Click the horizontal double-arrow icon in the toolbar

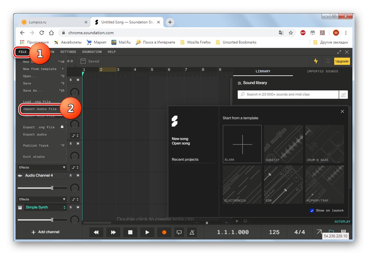(70, 61)
